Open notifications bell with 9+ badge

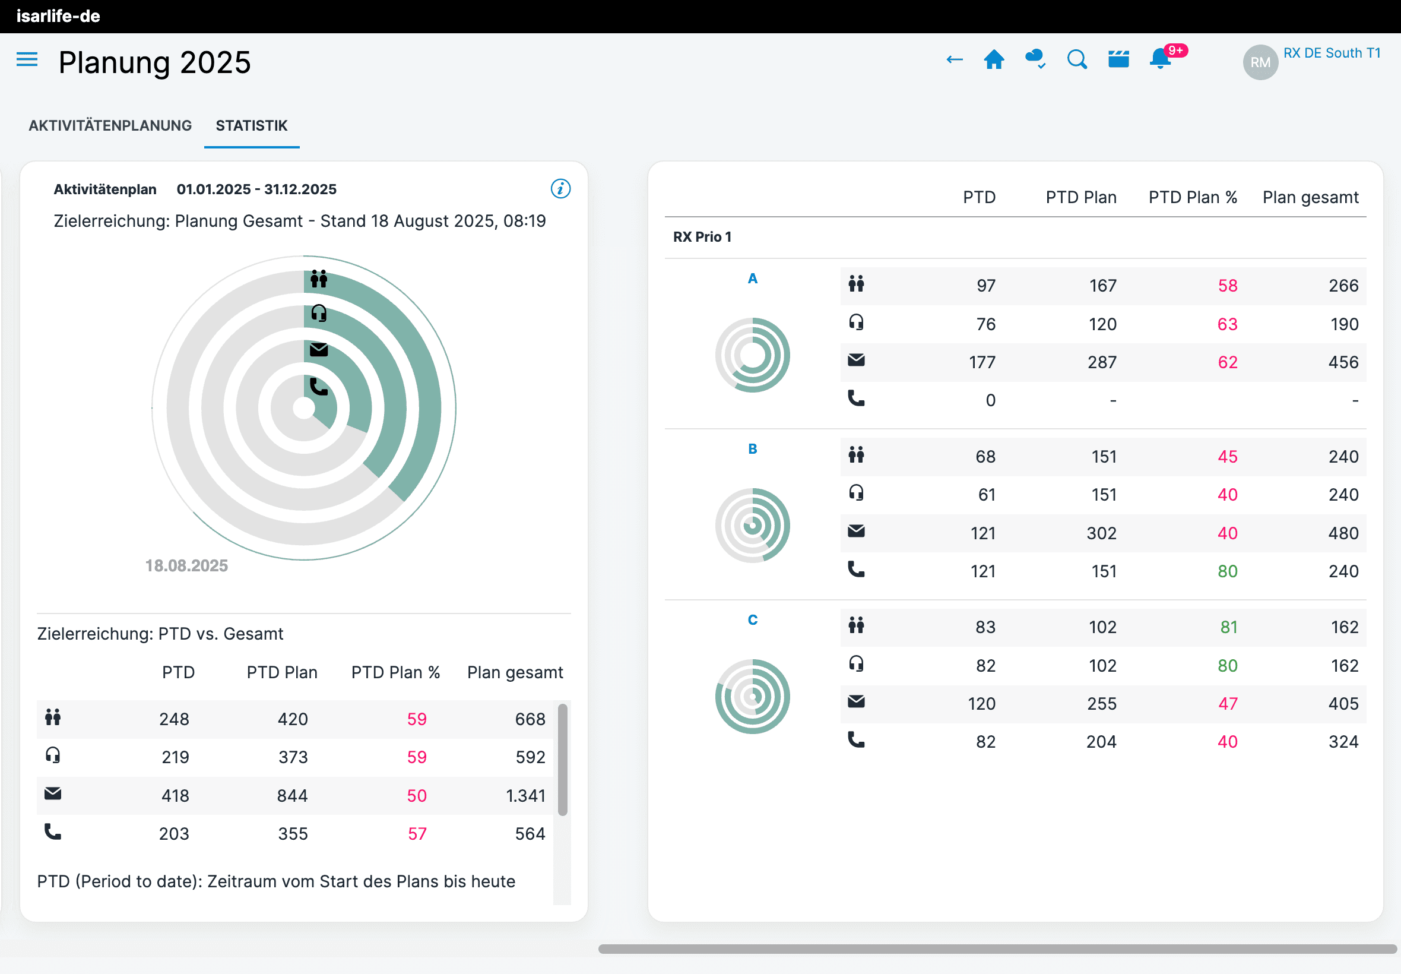(1161, 60)
